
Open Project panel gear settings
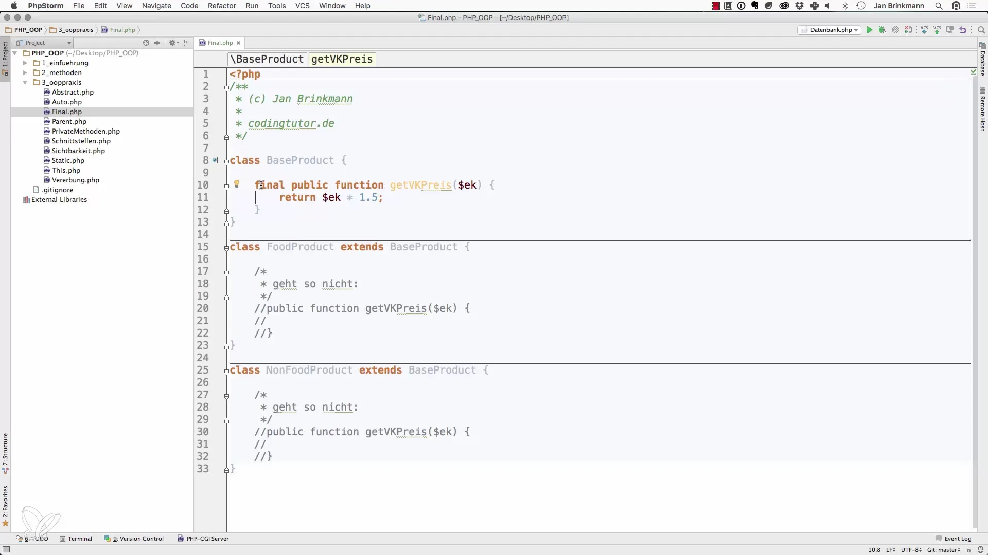[x=173, y=43]
